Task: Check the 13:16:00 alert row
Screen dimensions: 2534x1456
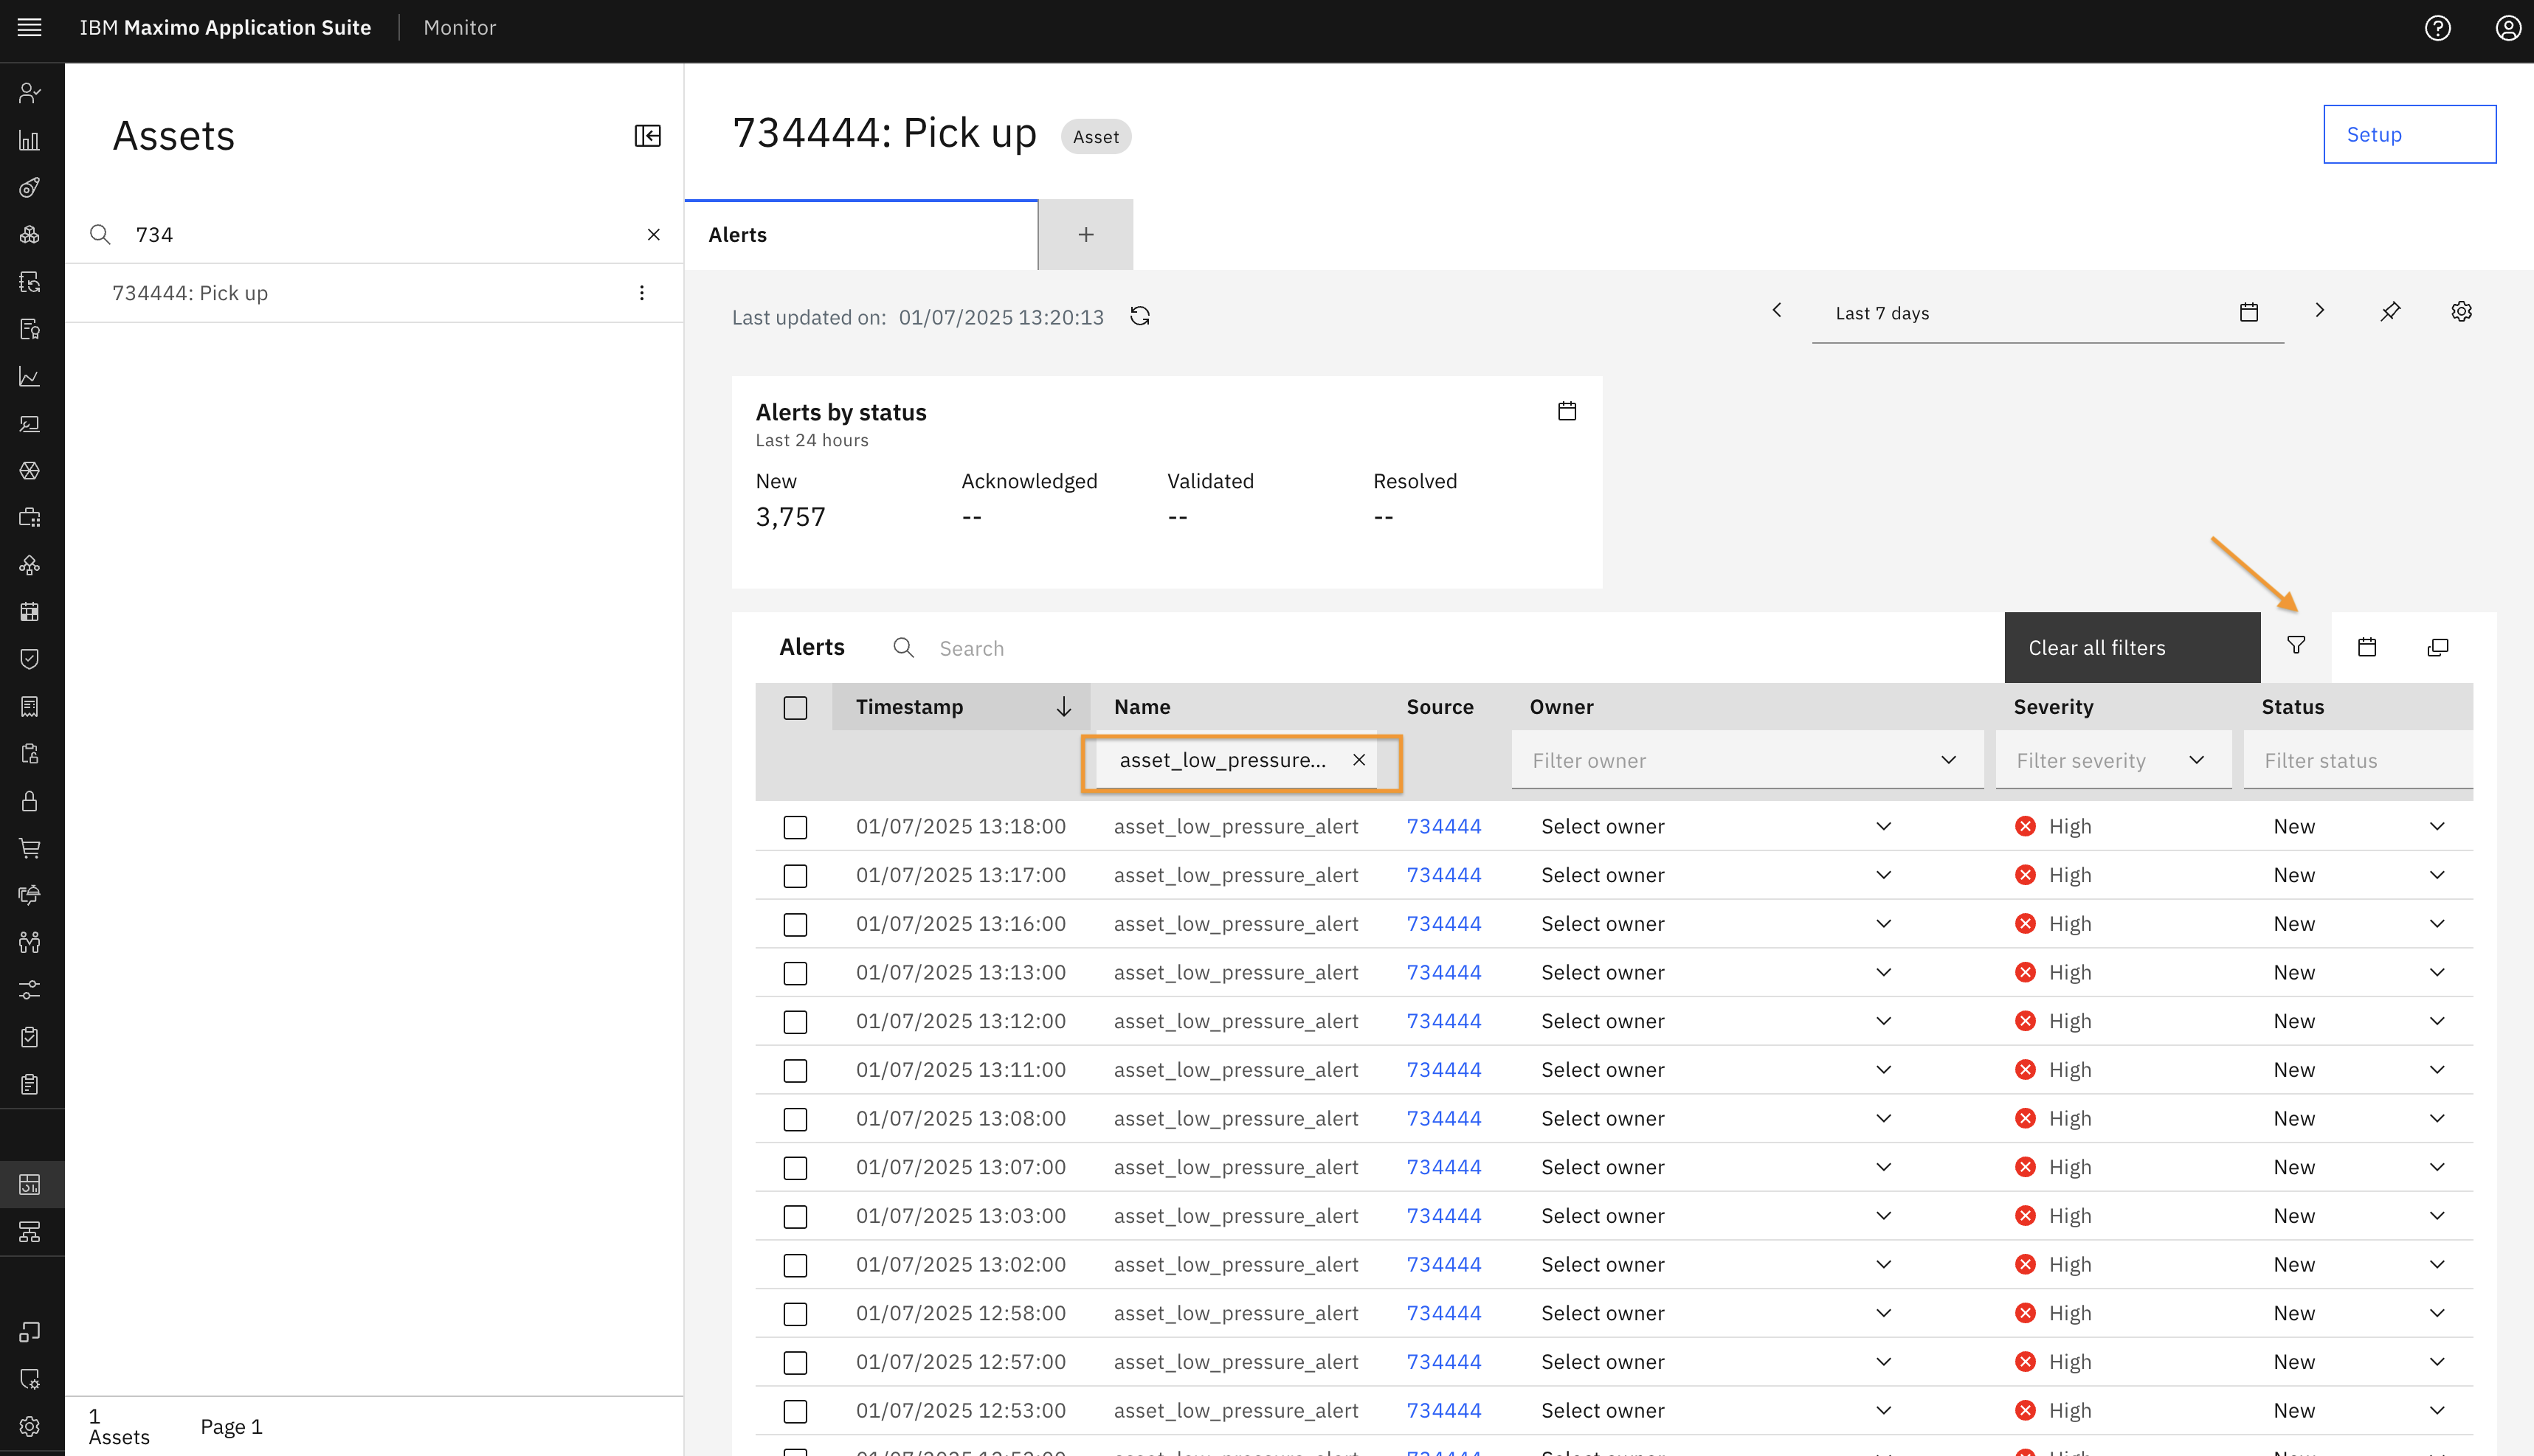Action: pos(795,925)
